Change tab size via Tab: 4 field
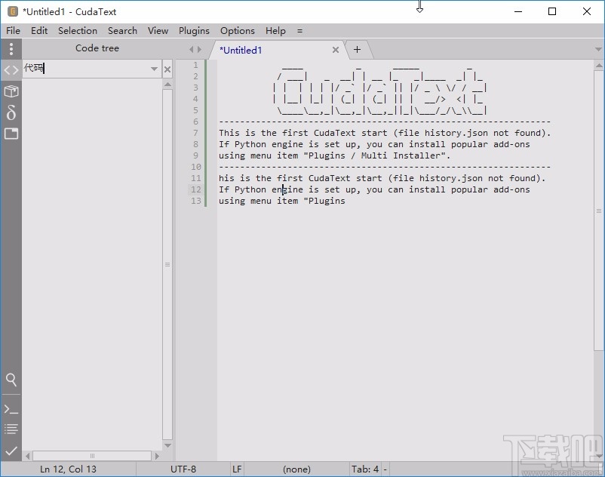The height and width of the screenshot is (477, 605). tap(365, 469)
